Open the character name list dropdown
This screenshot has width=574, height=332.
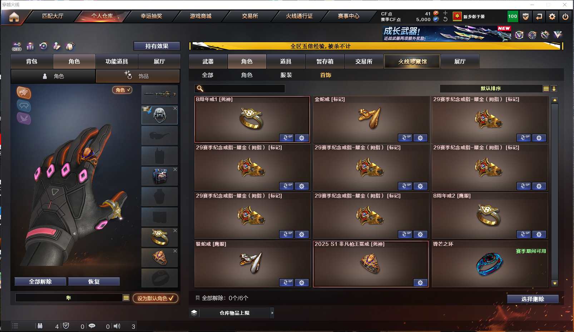126,298
